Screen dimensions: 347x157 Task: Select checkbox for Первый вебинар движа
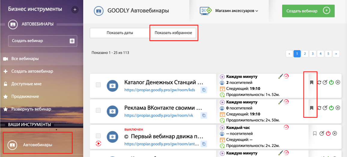pos(98,136)
